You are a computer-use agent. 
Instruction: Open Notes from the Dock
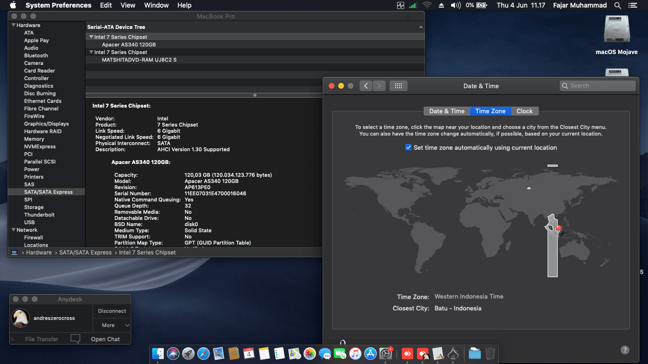tap(264, 354)
